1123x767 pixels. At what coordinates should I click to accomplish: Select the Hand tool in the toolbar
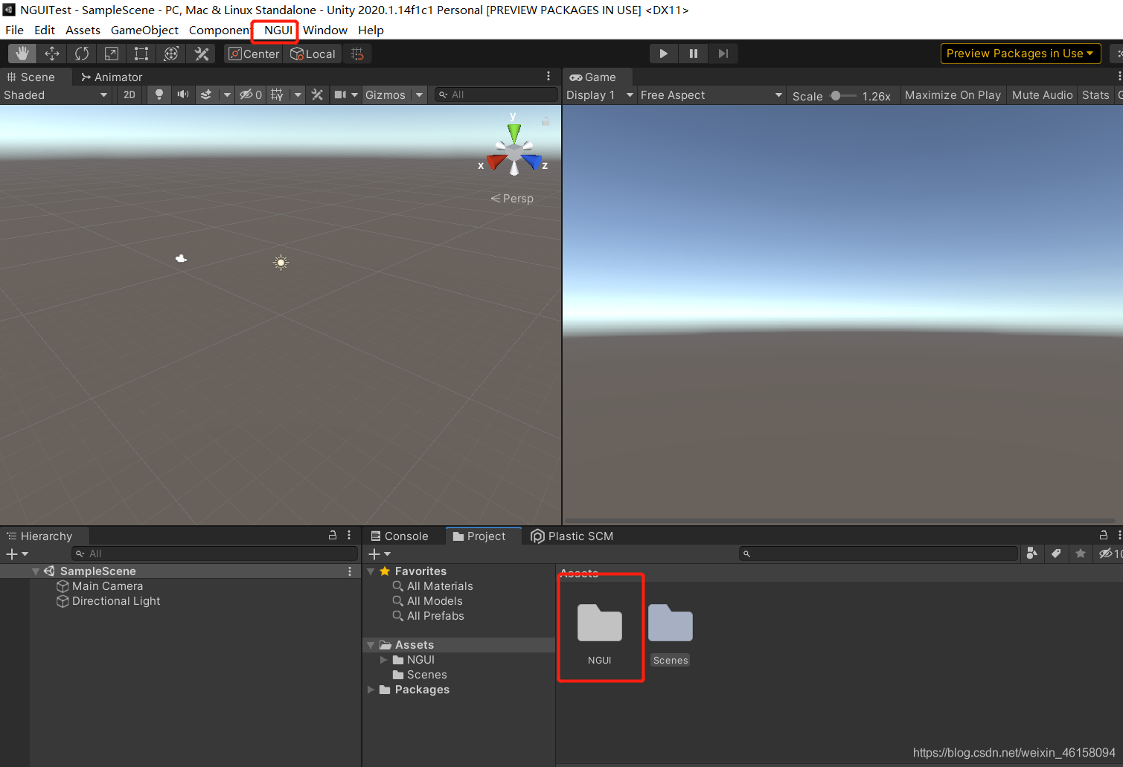click(22, 53)
